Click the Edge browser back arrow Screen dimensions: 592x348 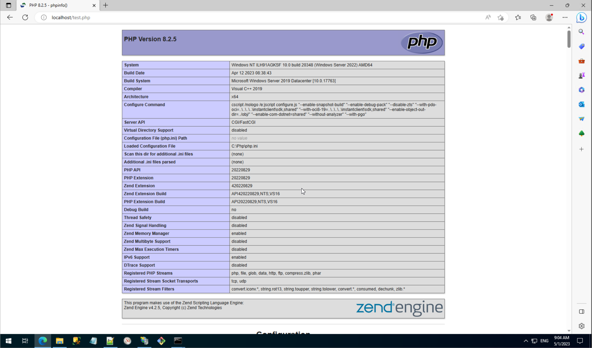(x=10, y=17)
